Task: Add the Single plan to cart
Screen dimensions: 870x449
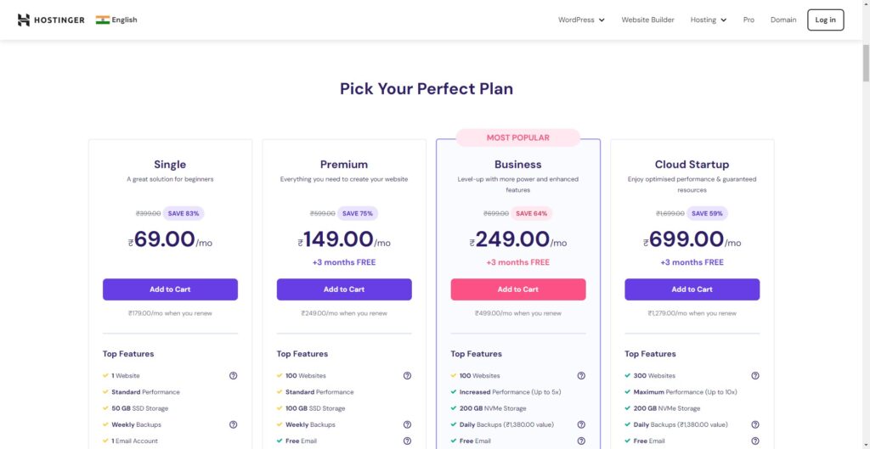Action: pos(170,289)
